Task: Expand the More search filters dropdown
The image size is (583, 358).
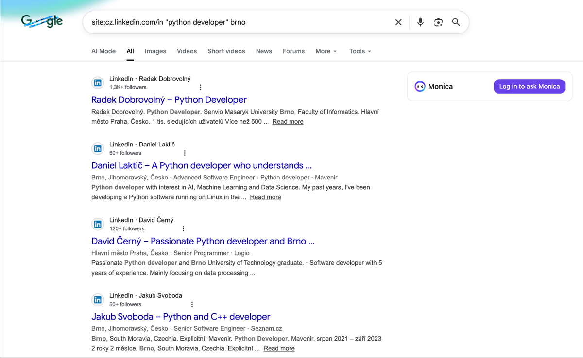Action: tap(326, 51)
